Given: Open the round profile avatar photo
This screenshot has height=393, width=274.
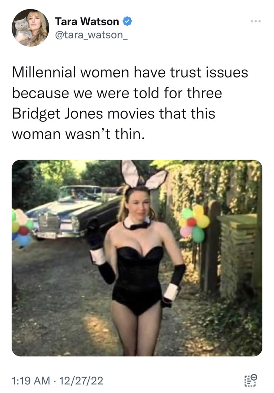Looking at the screenshot, I should (x=30, y=28).
